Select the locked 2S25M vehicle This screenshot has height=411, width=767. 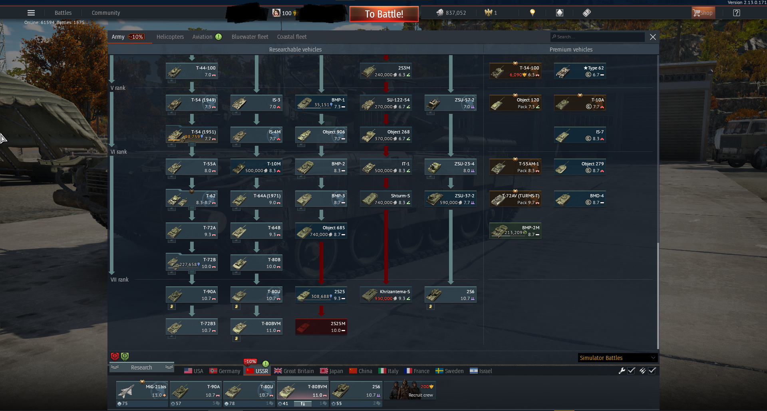point(321,327)
